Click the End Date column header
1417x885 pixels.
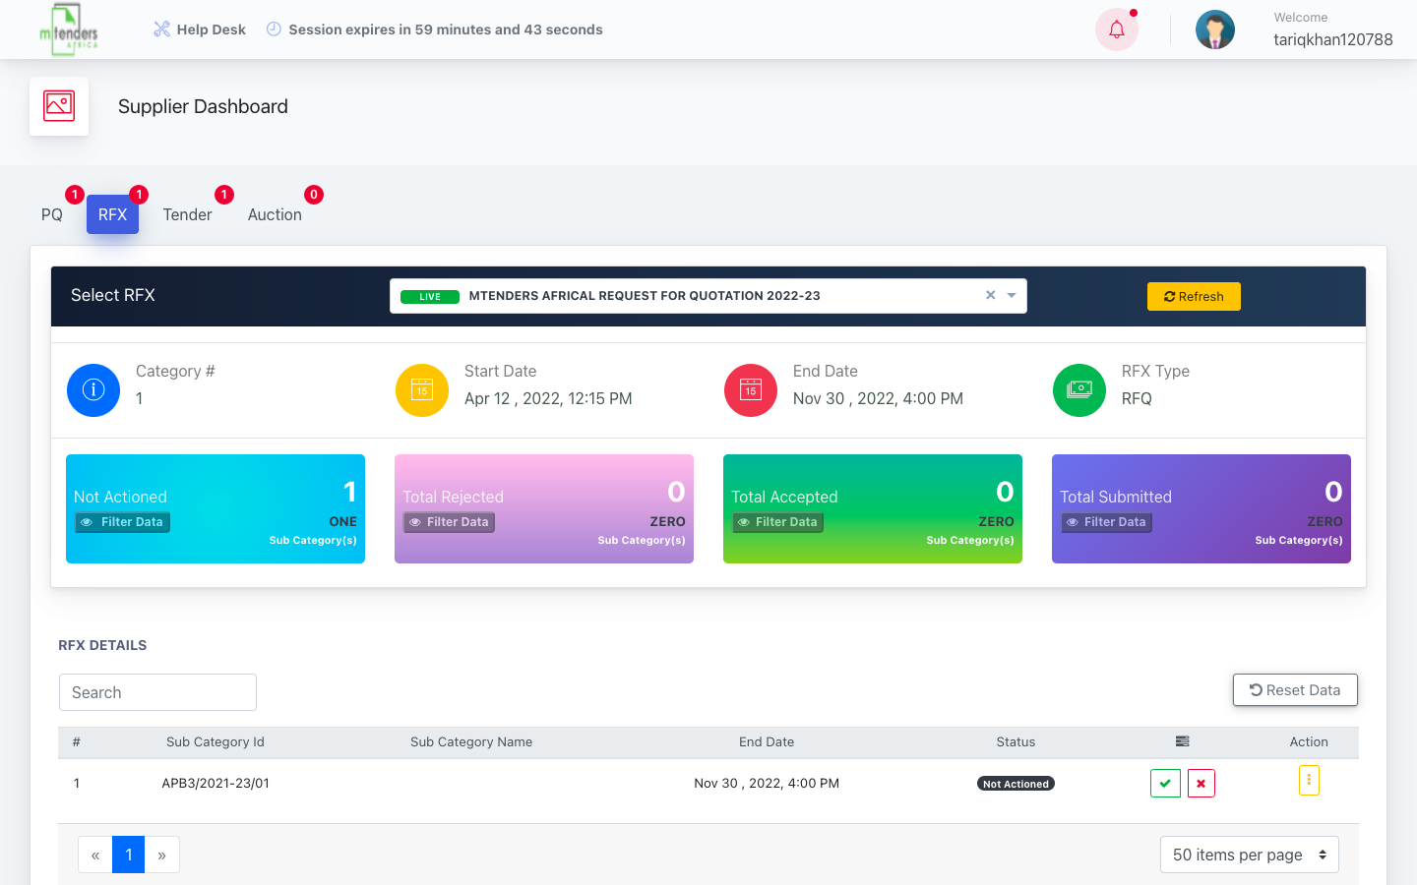(x=767, y=742)
